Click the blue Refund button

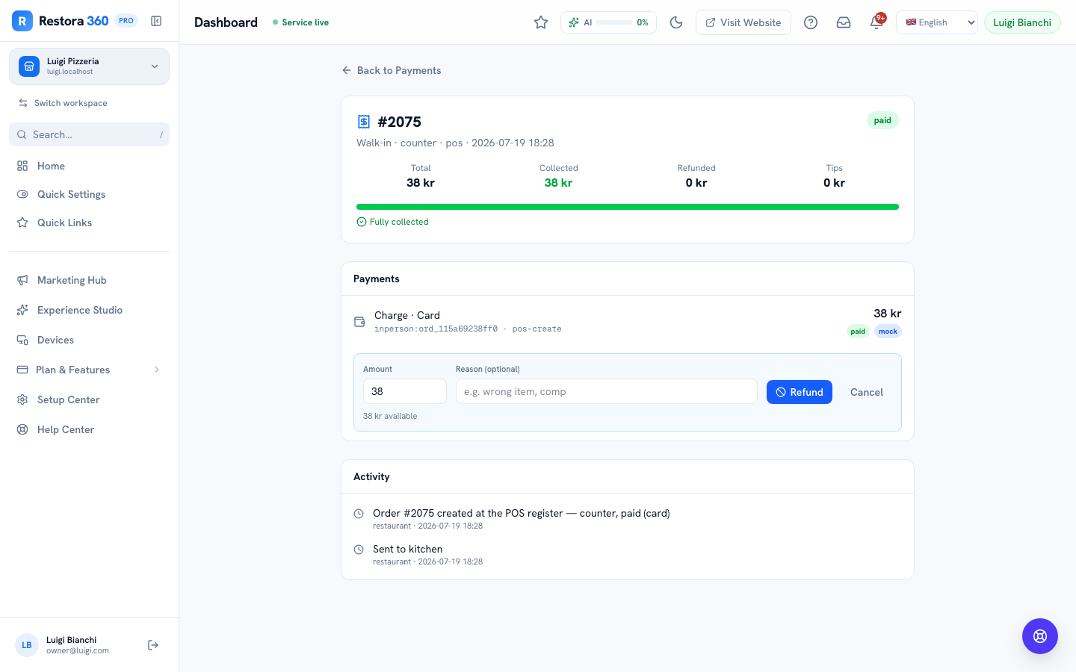(800, 392)
